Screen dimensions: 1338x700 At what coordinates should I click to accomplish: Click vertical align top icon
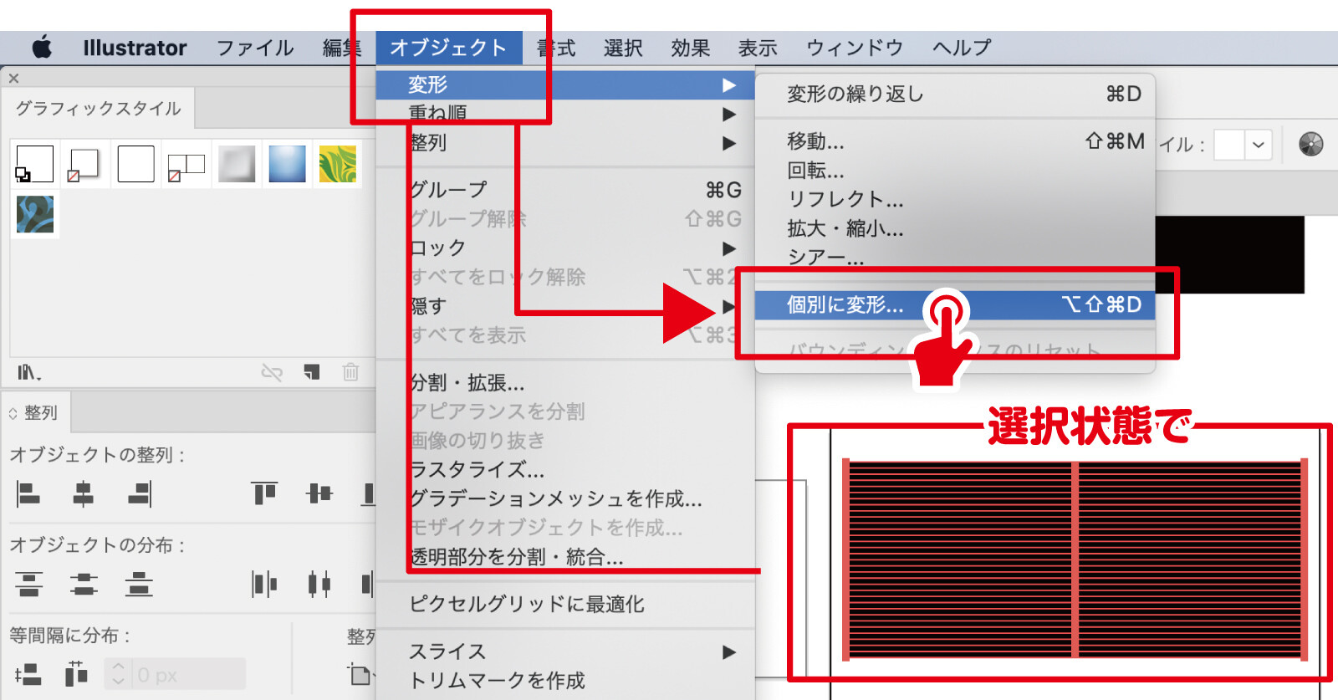pyautogui.click(x=264, y=493)
